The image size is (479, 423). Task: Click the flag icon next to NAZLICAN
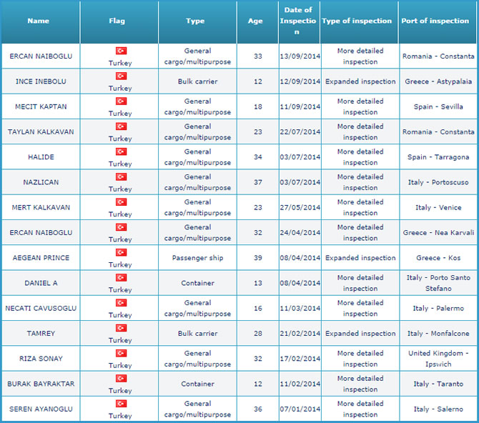coord(120,176)
